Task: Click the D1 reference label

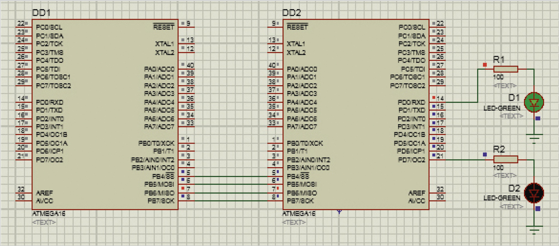Action: pyautogui.click(x=514, y=98)
